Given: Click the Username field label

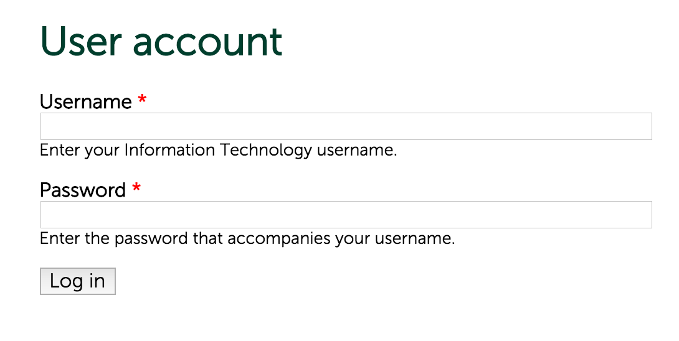Looking at the screenshot, I should 85,101.
